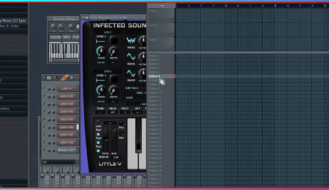Open the Littl3-V #2 channel button
329x190 pixels.
(67, 96)
